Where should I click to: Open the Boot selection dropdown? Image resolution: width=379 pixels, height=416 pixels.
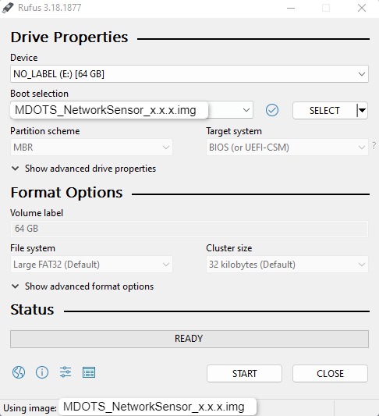[x=132, y=110]
